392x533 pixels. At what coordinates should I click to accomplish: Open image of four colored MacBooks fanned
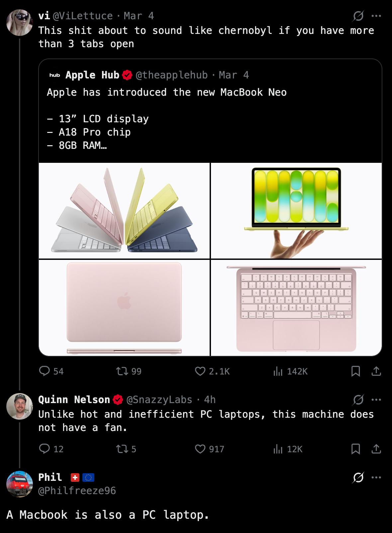click(124, 211)
